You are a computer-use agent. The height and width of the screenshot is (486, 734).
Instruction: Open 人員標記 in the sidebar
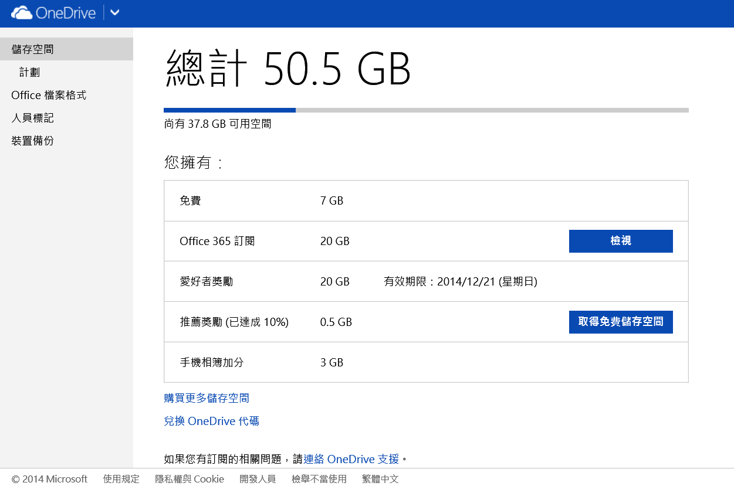(32, 118)
